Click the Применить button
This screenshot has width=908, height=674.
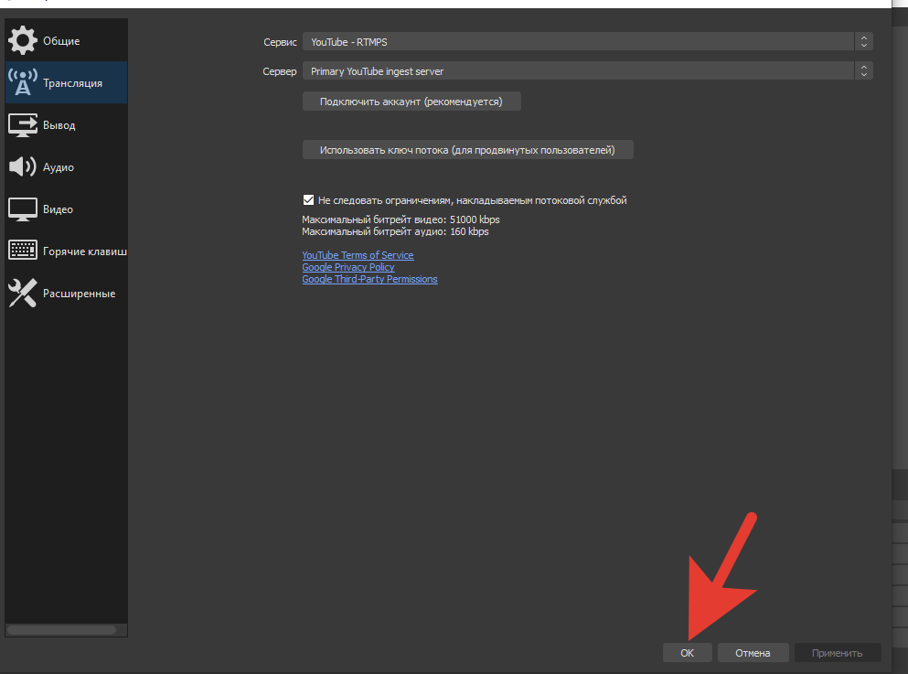pos(837,653)
